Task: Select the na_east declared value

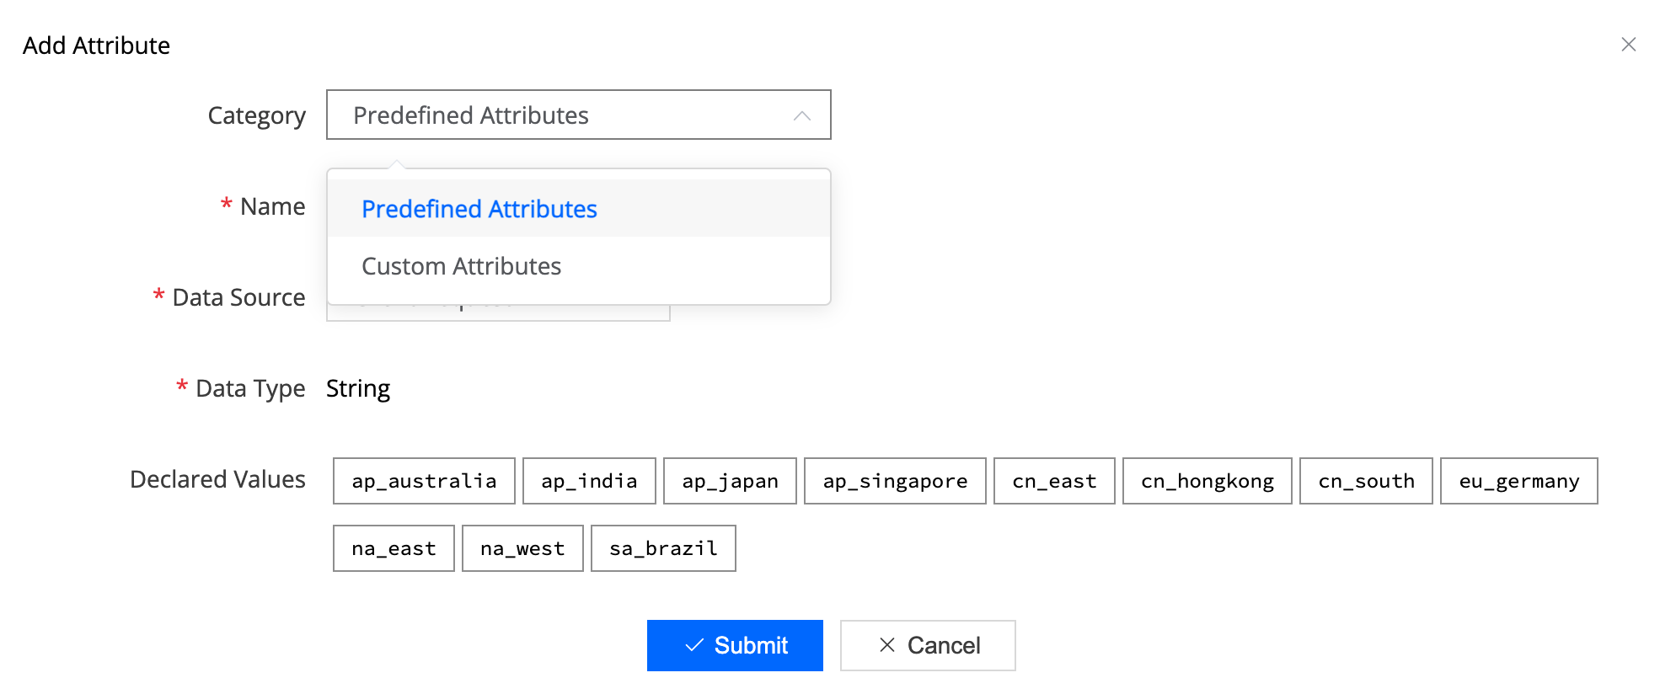Action: (394, 548)
